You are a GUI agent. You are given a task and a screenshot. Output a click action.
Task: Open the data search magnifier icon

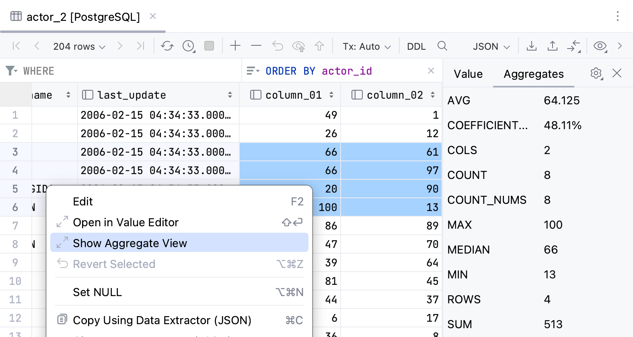(x=442, y=46)
